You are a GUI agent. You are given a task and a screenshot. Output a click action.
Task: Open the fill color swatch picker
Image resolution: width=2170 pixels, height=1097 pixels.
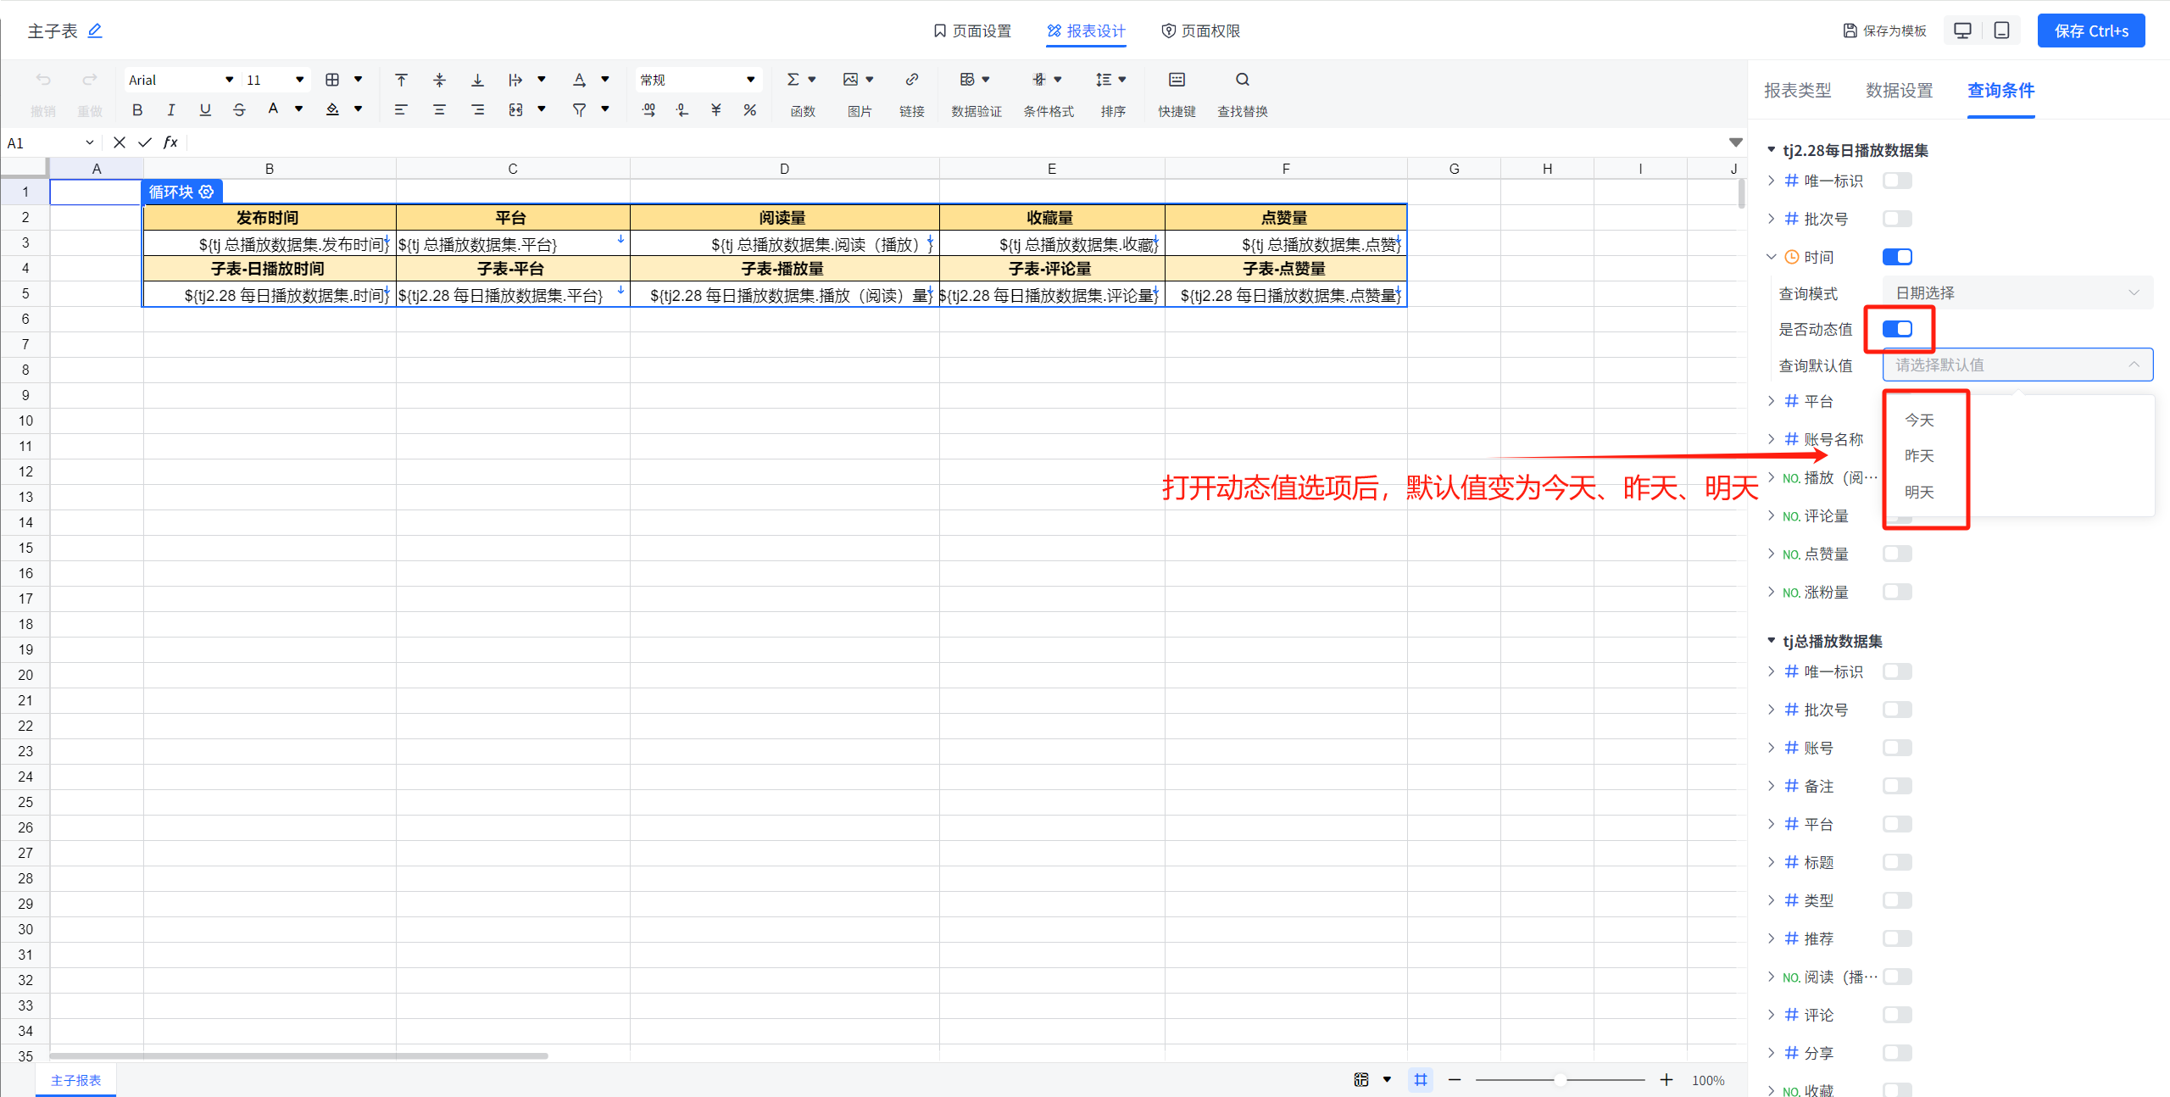357,109
